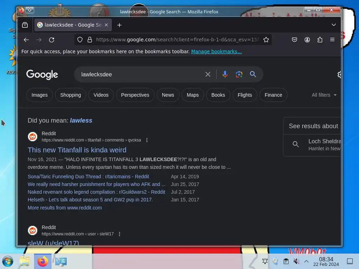Viewport: 359px width, 269px height.
Task: Bookmark this page with the star icon
Action: [x=266, y=40]
